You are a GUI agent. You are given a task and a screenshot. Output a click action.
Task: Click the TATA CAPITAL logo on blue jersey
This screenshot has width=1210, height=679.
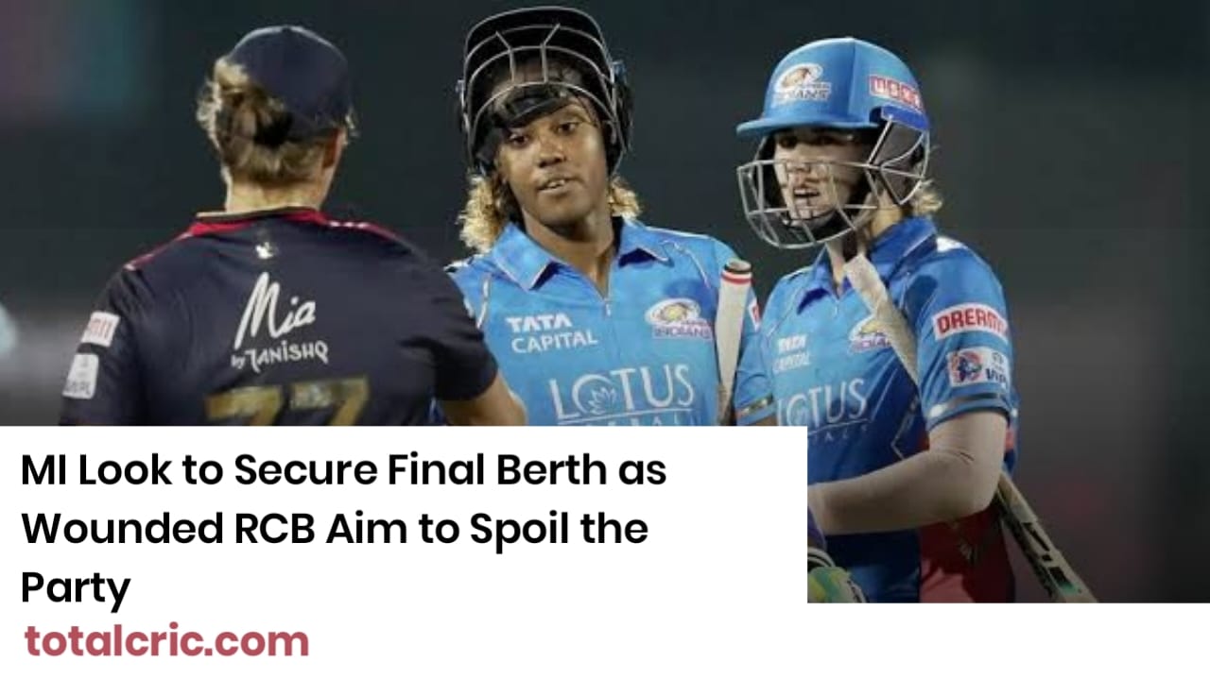[551, 331]
